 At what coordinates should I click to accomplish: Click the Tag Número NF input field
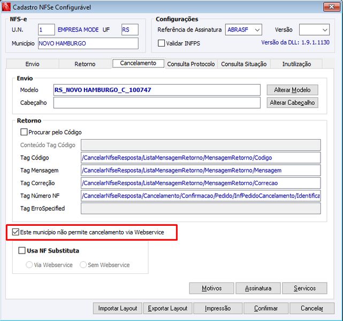(x=201, y=196)
